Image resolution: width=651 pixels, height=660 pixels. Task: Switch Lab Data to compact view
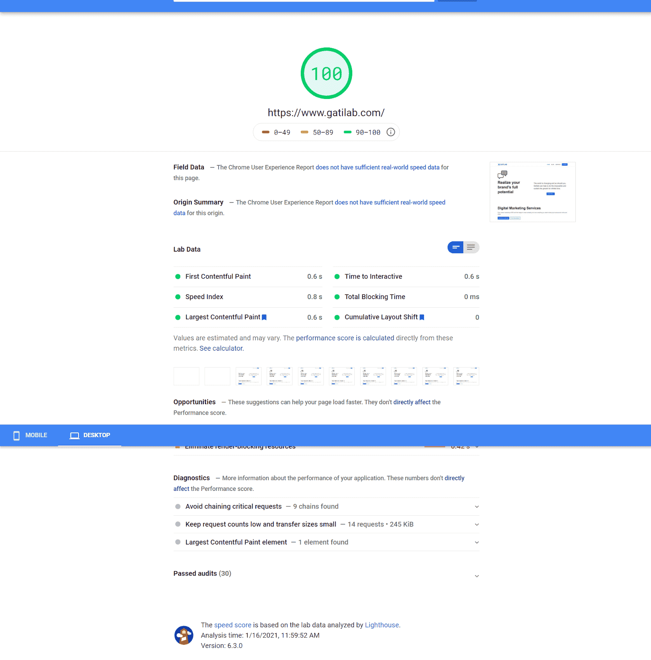click(x=455, y=247)
